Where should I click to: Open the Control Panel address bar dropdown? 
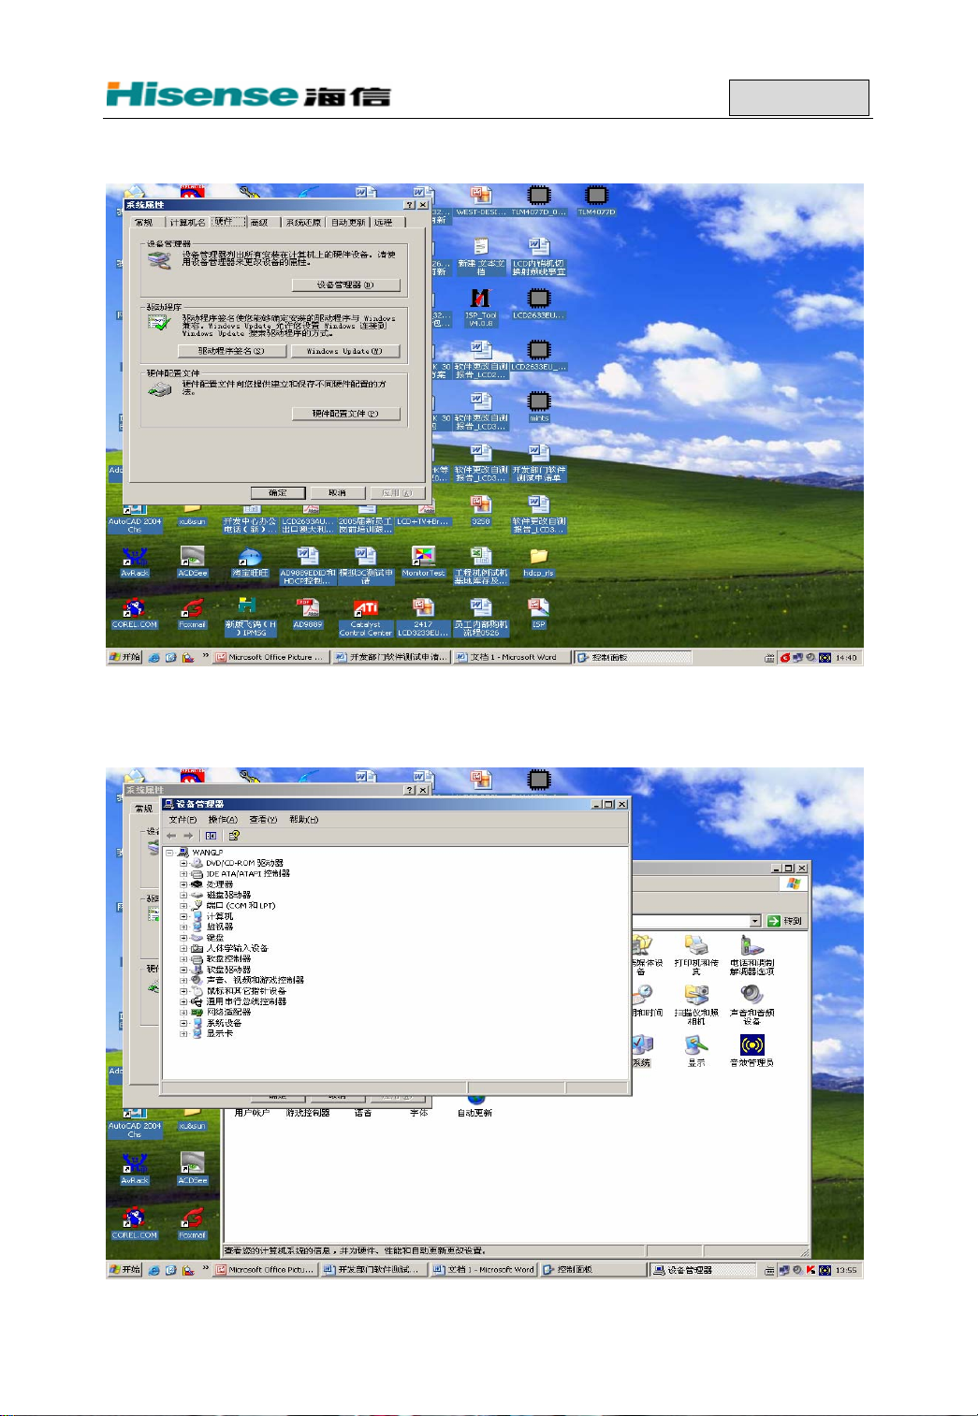pyautogui.click(x=756, y=921)
